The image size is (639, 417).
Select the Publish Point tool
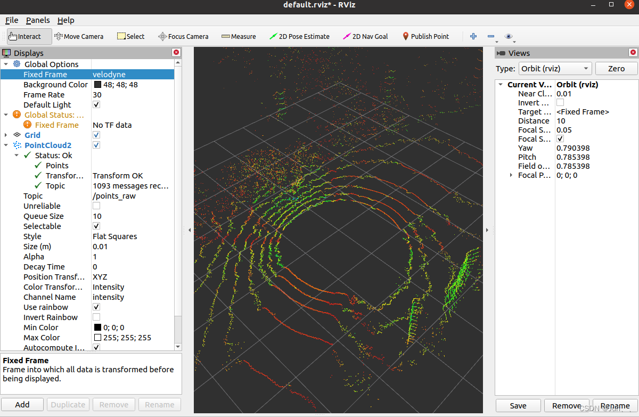point(425,36)
